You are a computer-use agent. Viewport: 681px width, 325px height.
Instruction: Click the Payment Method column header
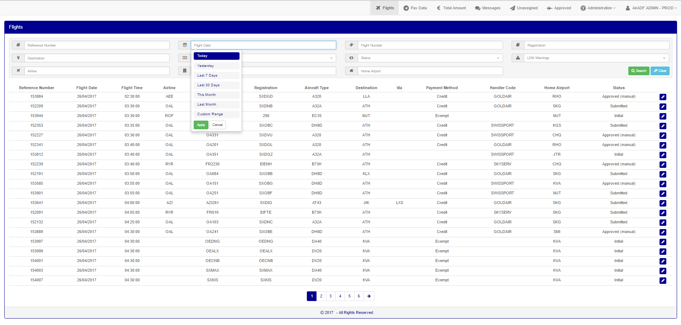[442, 88]
